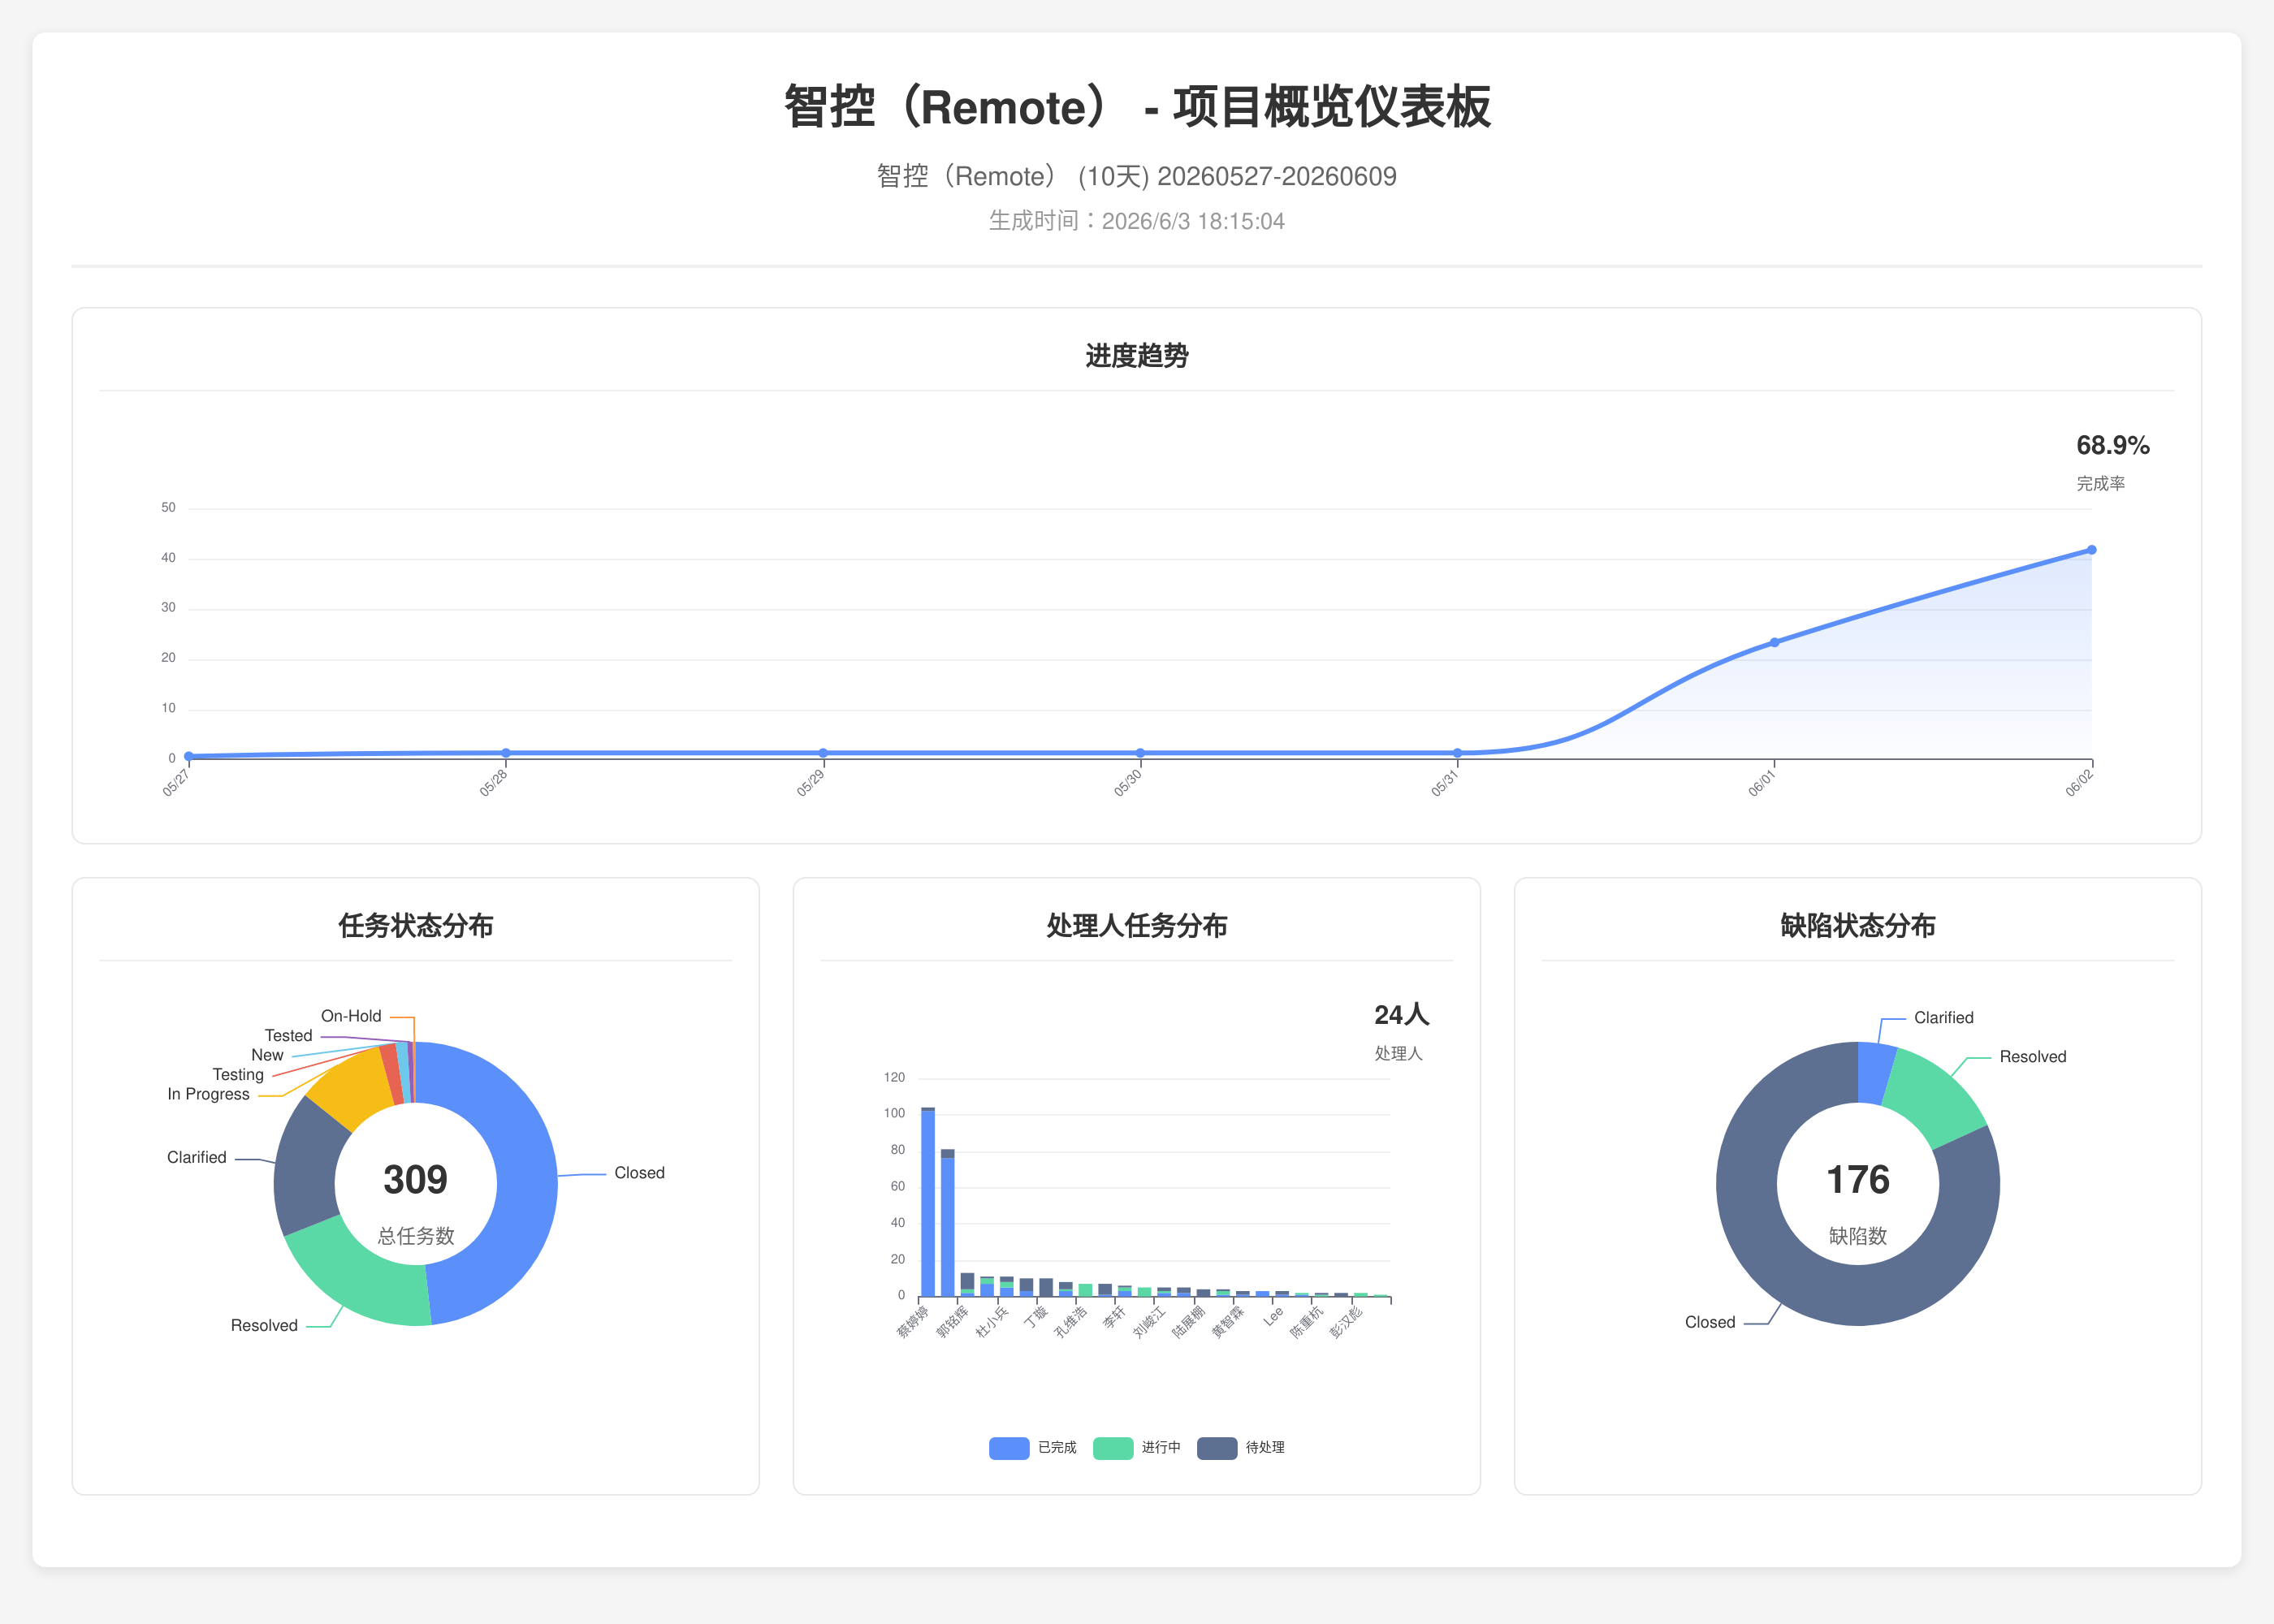Click the 'In Progress' label in task chart

pos(208,1094)
